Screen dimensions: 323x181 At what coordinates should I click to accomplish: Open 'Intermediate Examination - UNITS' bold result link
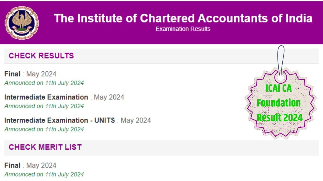pos(59,120)
